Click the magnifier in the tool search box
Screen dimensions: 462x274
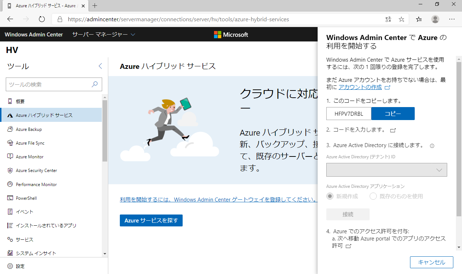coord(95,84)
